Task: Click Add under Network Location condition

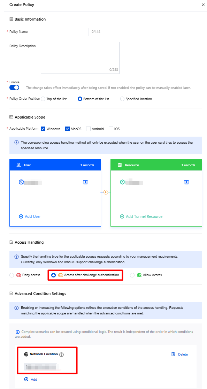Action: tap(34, 379)
